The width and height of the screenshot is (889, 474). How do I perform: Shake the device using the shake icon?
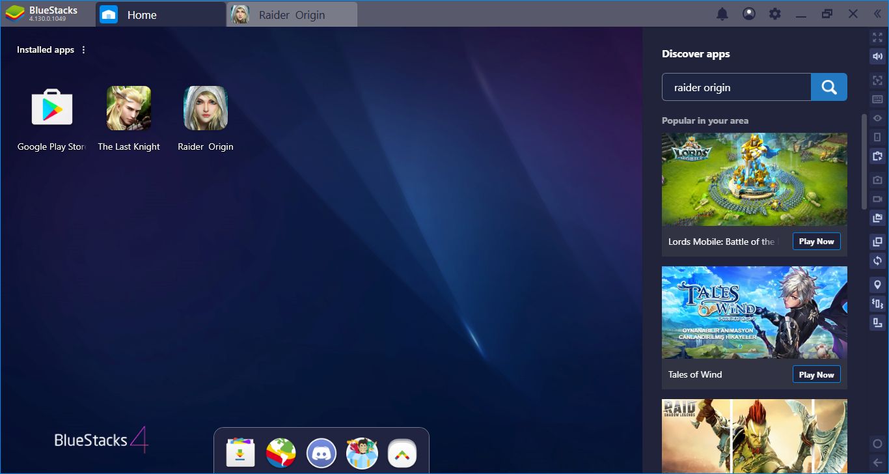click(877, 303)
